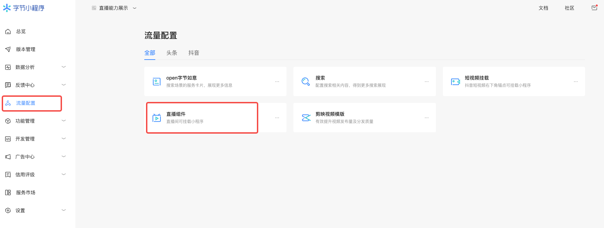This screenshot has width=604, height=228.
Task: Open more options on 搜索 card
Action: (x=427, y=82)
